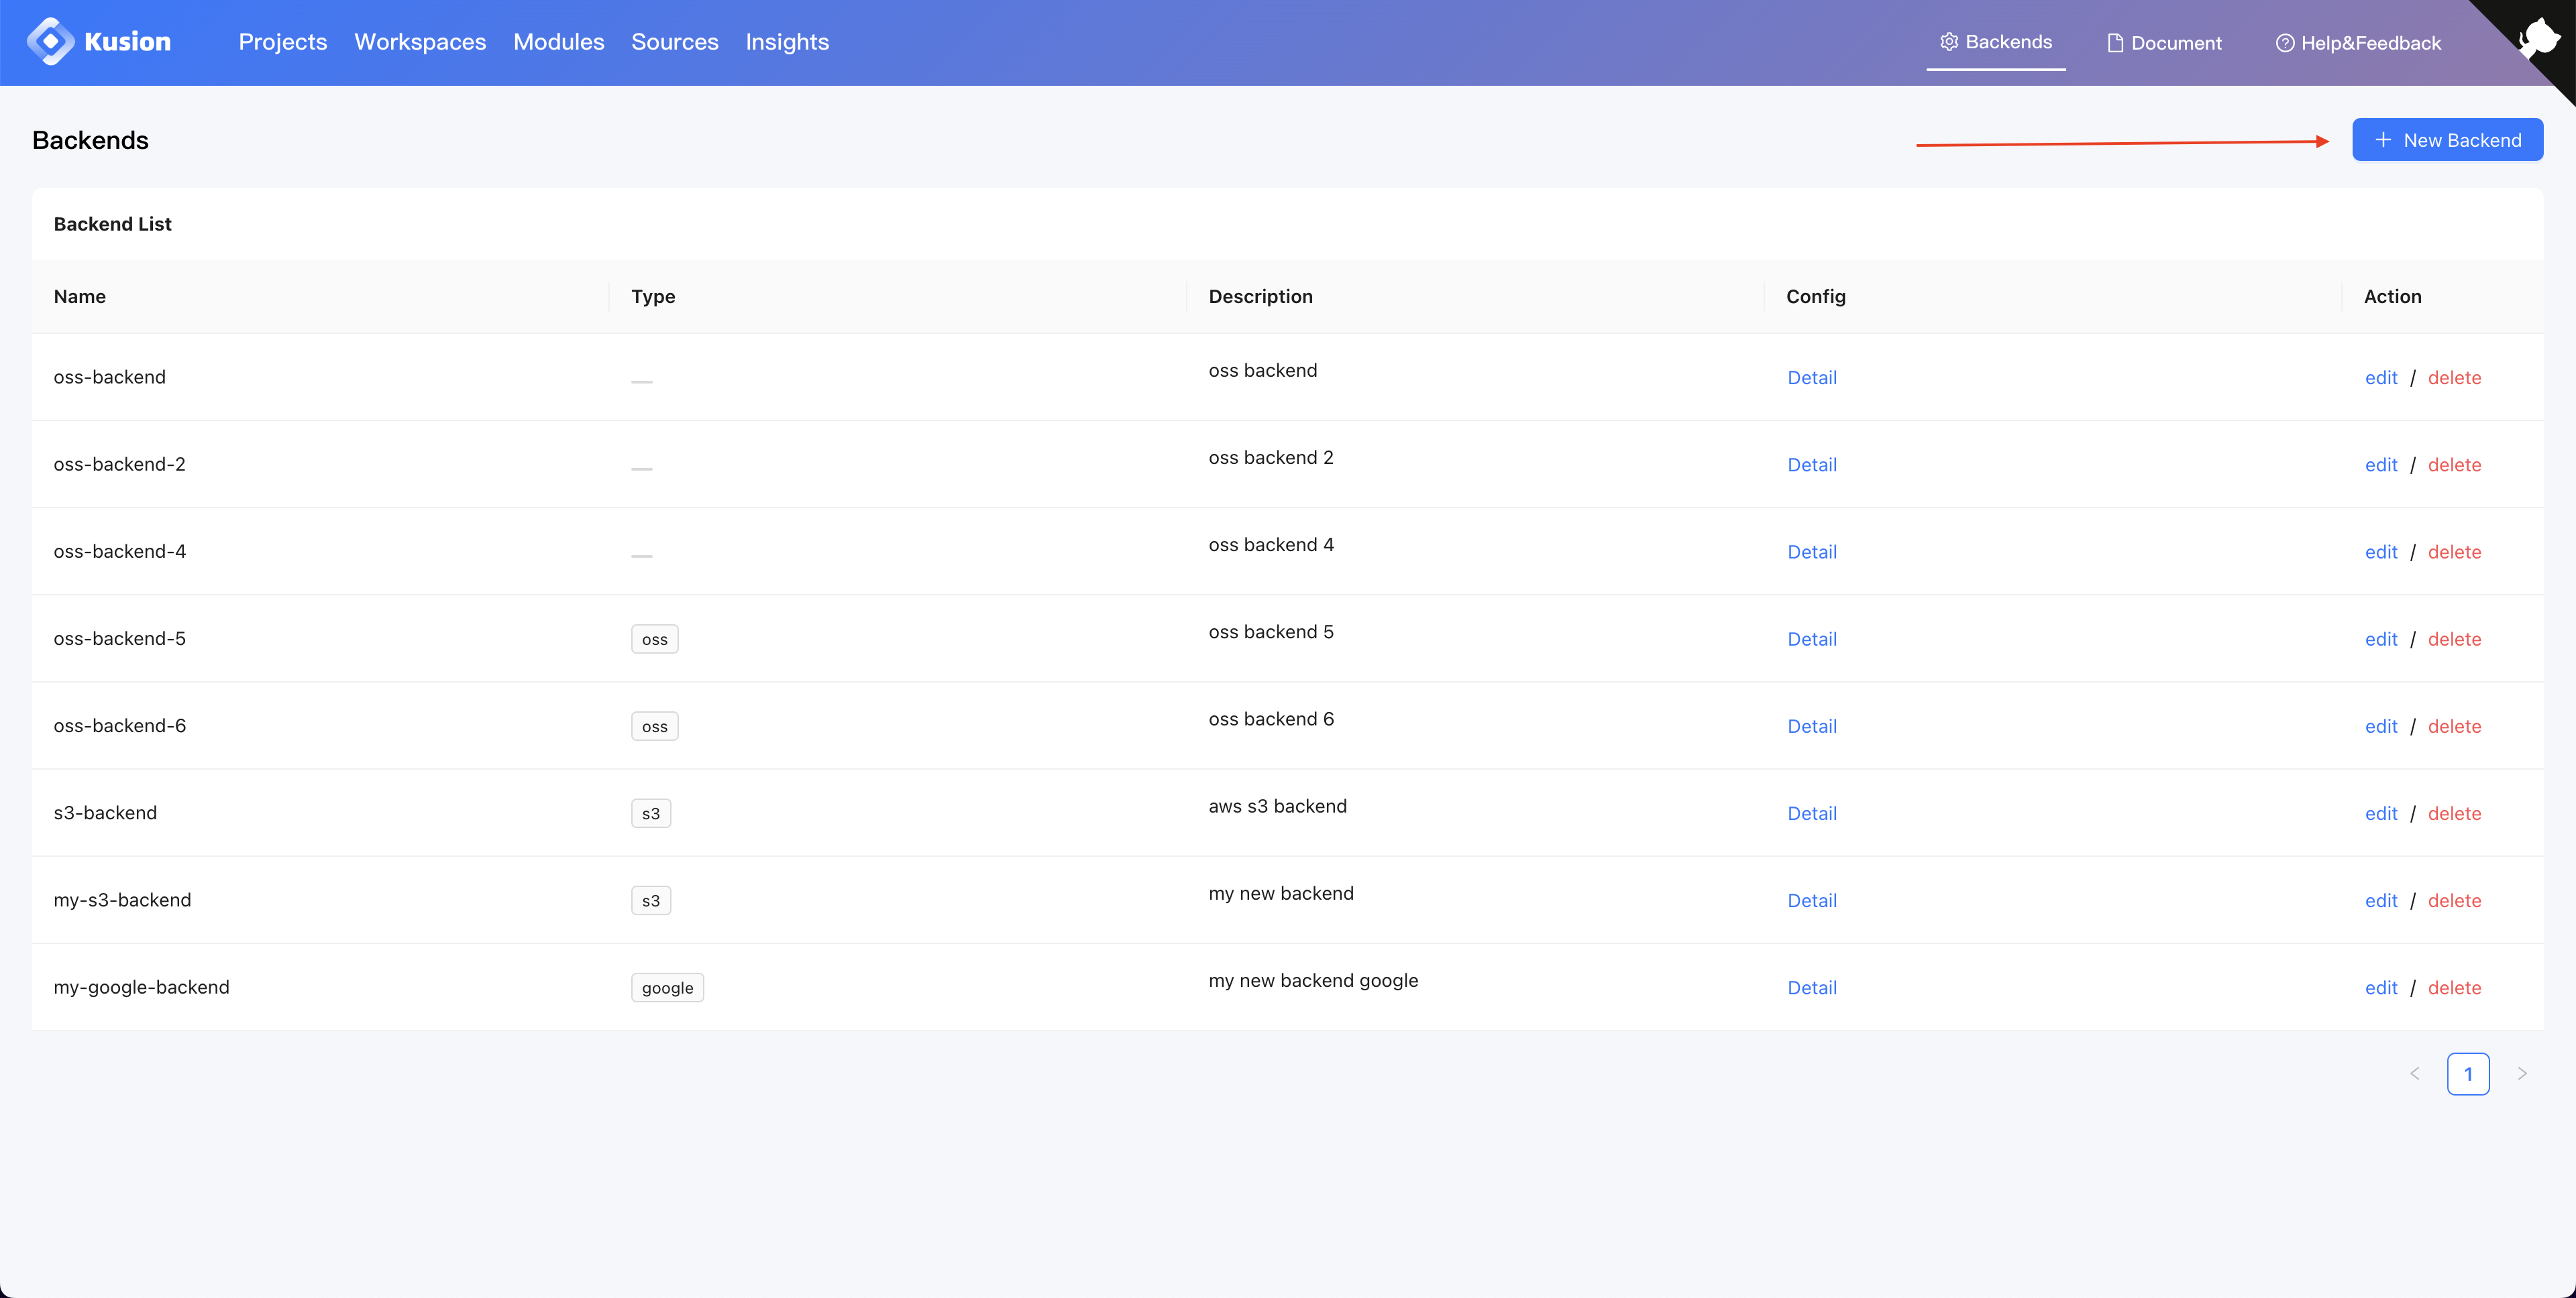Click the Document icon in header
The image size is (2576, 1298).
(x=2116, y=42)
